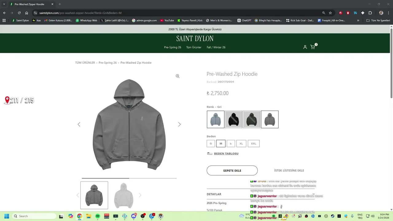Open the YouTube bookmark
The height and width of the screenshot is (221, 393).
pos(167,21)
